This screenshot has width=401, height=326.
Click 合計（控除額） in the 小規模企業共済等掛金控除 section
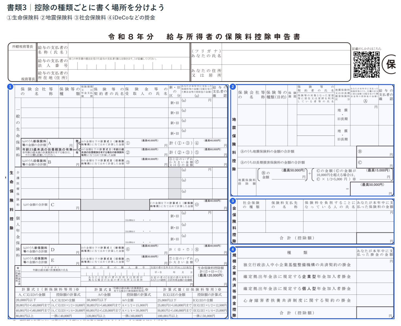[297, 313]
